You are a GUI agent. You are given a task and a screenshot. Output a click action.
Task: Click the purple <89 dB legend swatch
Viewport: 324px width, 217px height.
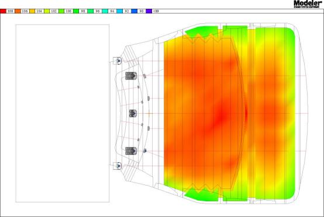(149, 11)
